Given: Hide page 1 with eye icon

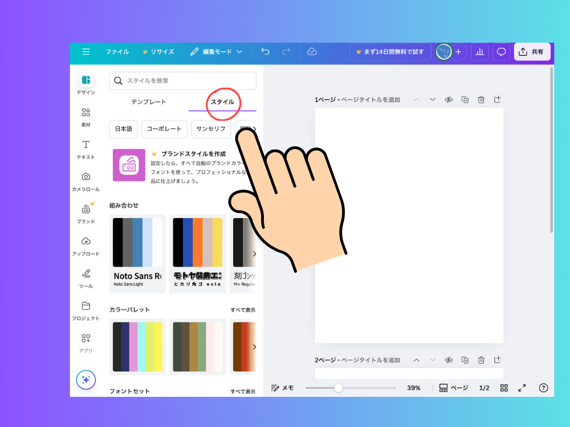Looking at the screenshot, I should tap(449, 100).
